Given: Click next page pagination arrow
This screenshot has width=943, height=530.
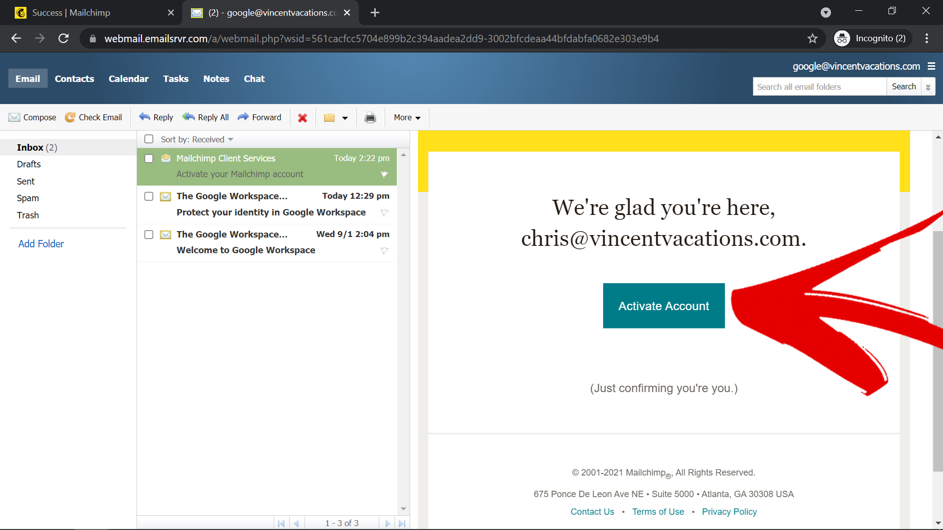Looking at the screenshot, I should (387, 523).
